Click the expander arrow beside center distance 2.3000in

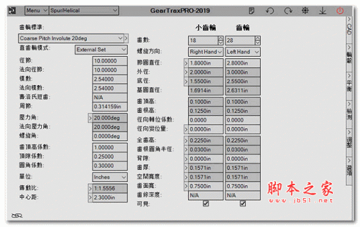click(x=90, y=198)
